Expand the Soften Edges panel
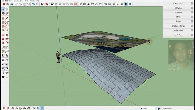Image resolution: width=195 pixels, height=110 pixels. pyautogui.click(x=178, y=30)
